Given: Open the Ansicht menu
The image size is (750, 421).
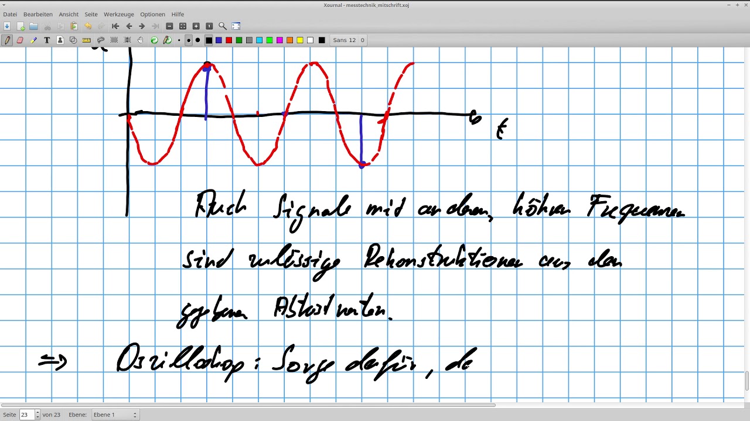Looking at the screenshot, I should (69, 14).
